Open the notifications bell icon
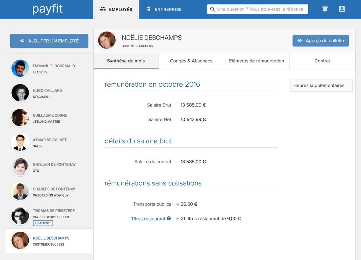The height and width of the screenshot is (260, 361). pos(325,9)
